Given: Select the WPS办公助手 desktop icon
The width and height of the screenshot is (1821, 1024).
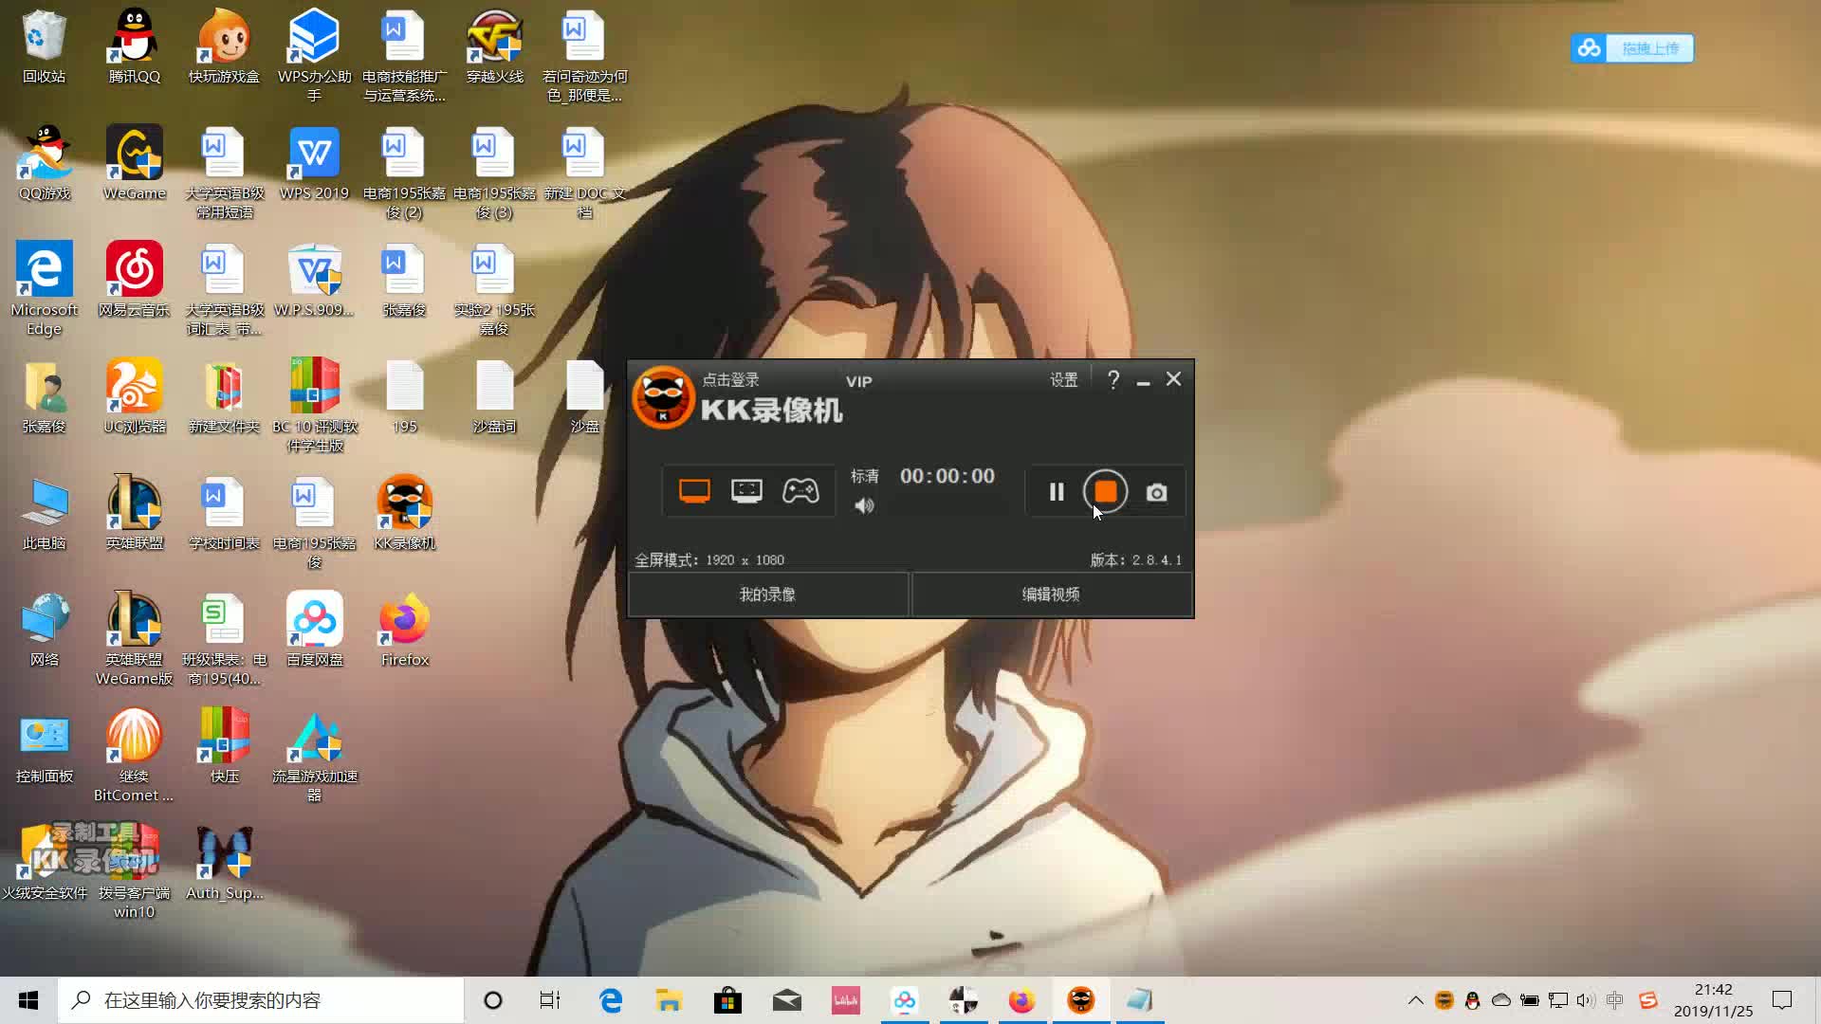Looking at the screenshot, I should tap(314, 55).
